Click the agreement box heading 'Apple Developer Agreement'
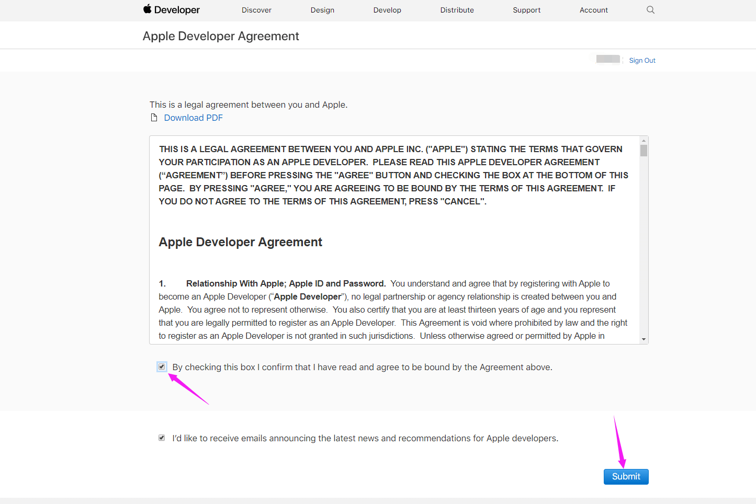 pos(240,242)
